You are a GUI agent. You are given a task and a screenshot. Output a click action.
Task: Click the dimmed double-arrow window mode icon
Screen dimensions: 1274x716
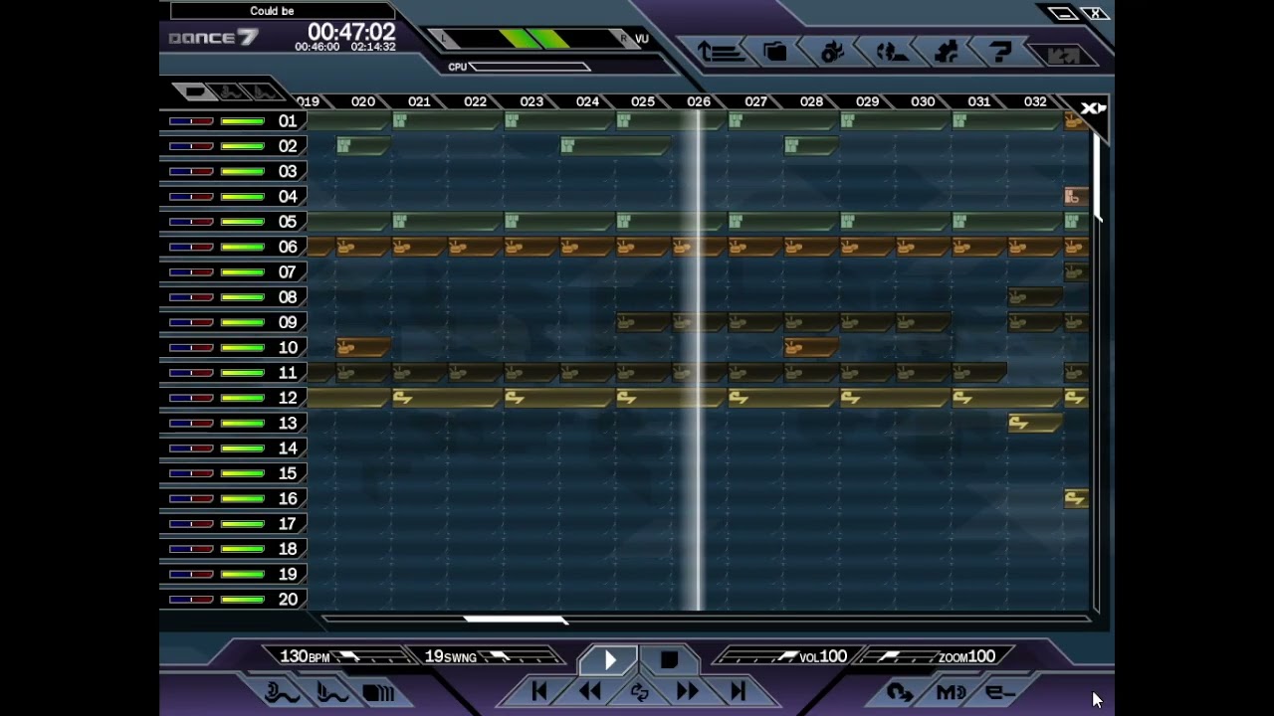point(1062,55)
